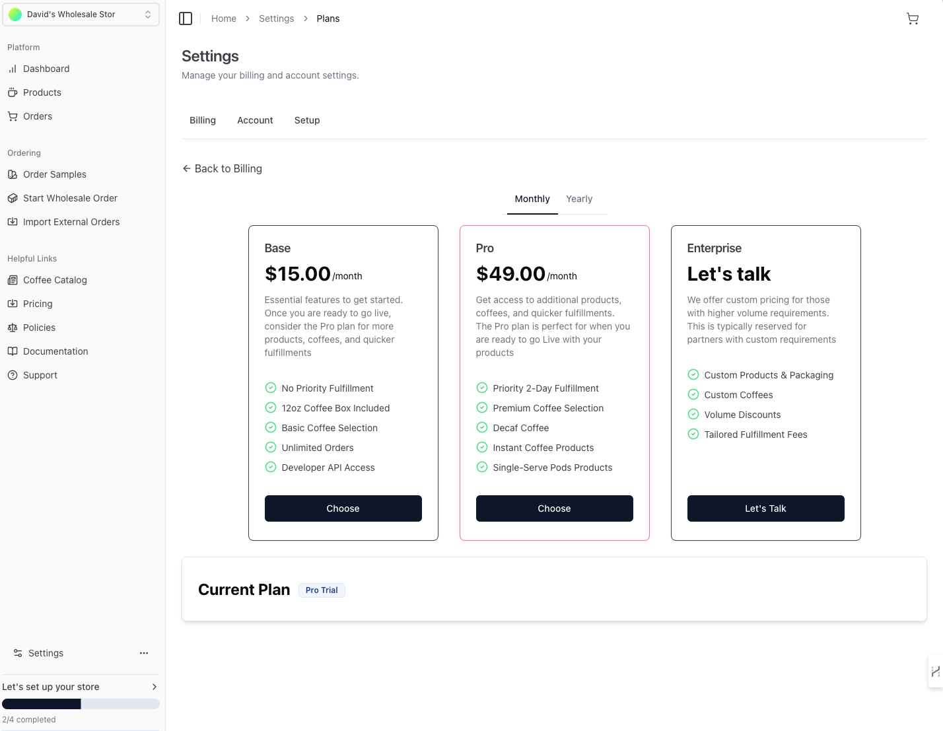
Task: Switch pricing to Yearly billing
Action: pos(579,199)
